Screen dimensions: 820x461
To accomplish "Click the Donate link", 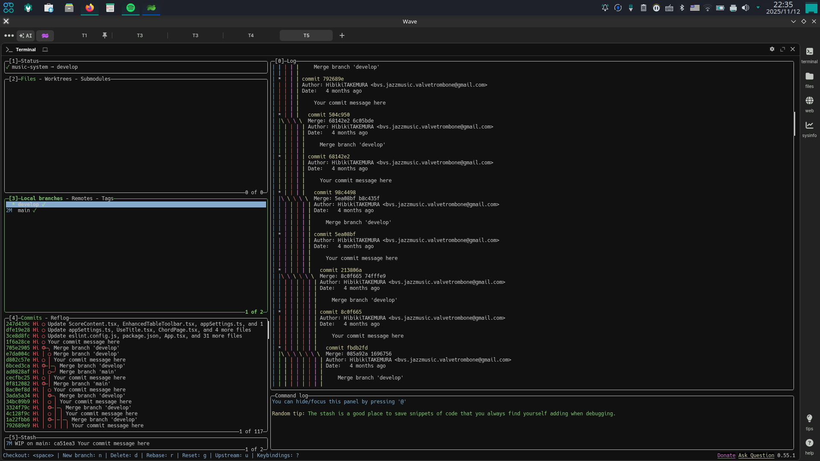I will 726,455.
